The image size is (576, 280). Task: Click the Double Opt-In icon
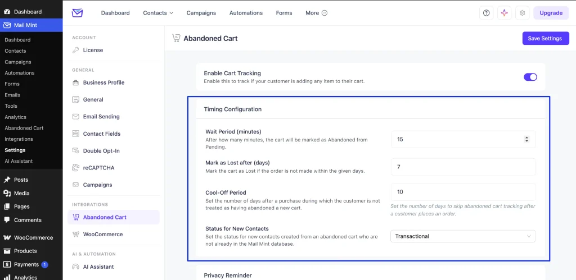76,150
